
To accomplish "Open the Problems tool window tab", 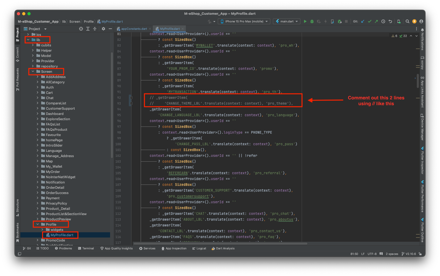I will [63, 248].
